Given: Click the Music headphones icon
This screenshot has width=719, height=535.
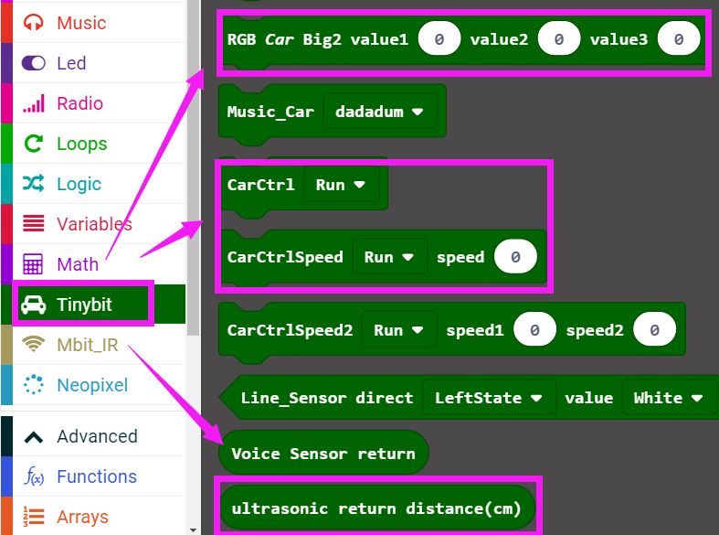Looking at the screenshot, I should click(34, 23).
